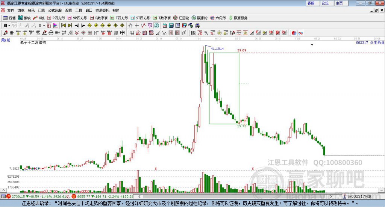Click the 客服 customer service button
Image resolution: width=385 pixels, height=207 pixels.
pyautogui.click(x=313, y=3)
